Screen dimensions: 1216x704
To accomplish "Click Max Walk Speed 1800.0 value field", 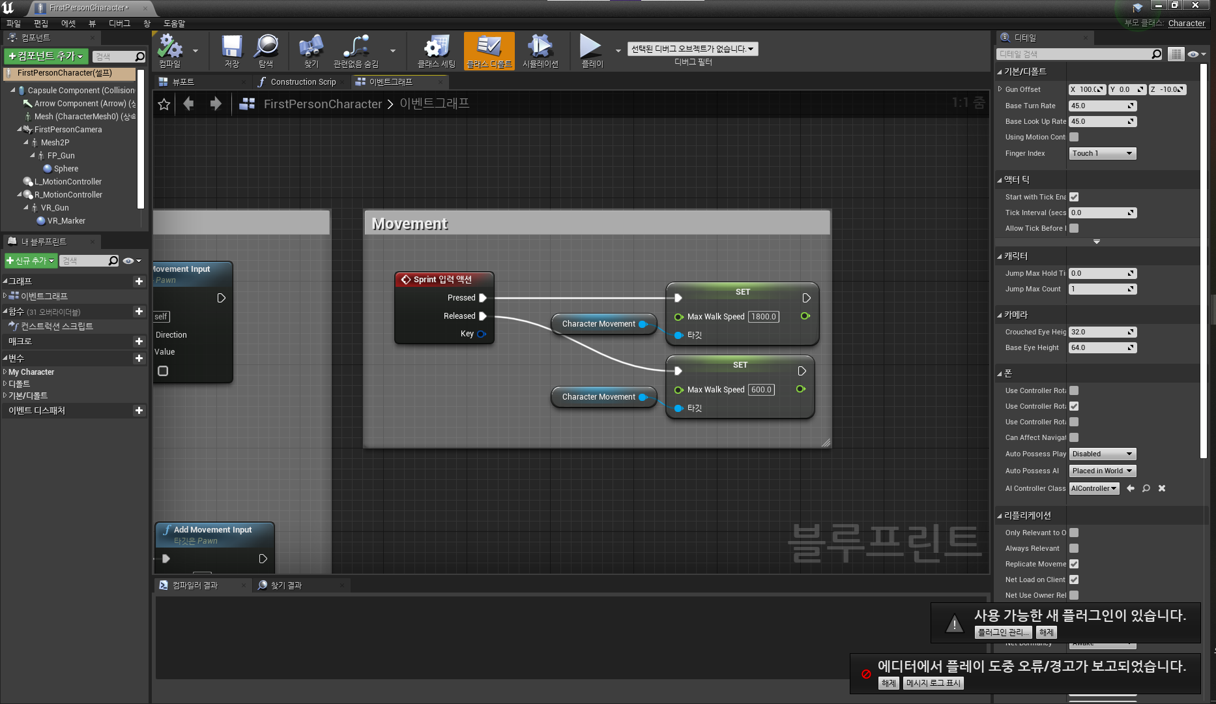I will pos(764,317).
